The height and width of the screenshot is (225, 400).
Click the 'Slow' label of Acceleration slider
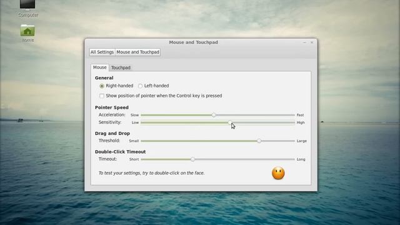click(x=135, y=115)
